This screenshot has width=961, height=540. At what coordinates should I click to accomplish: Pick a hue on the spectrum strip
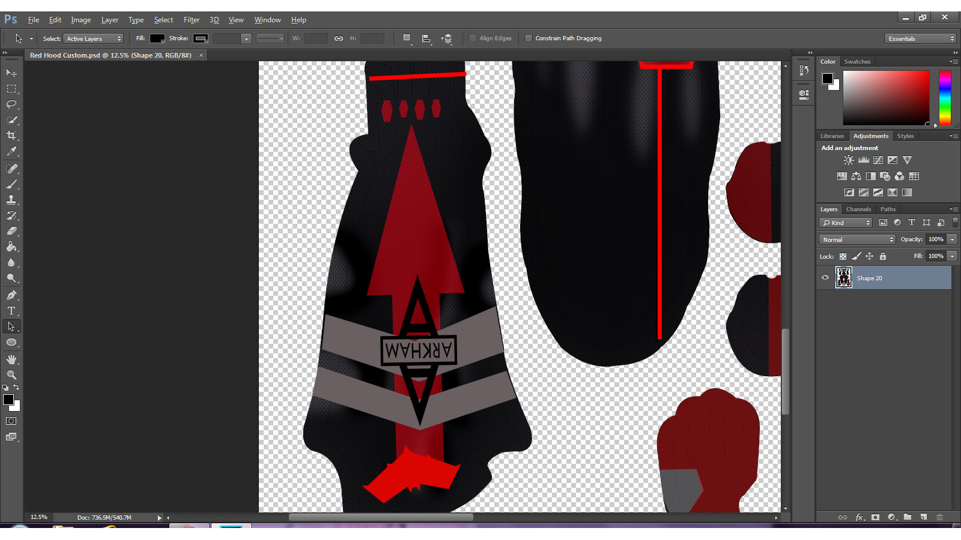click(x=945, y=98)
